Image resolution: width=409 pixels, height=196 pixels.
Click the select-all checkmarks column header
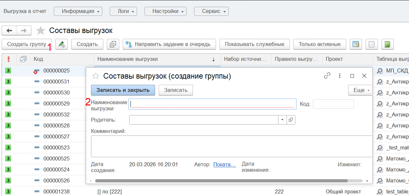pos(23,59)
